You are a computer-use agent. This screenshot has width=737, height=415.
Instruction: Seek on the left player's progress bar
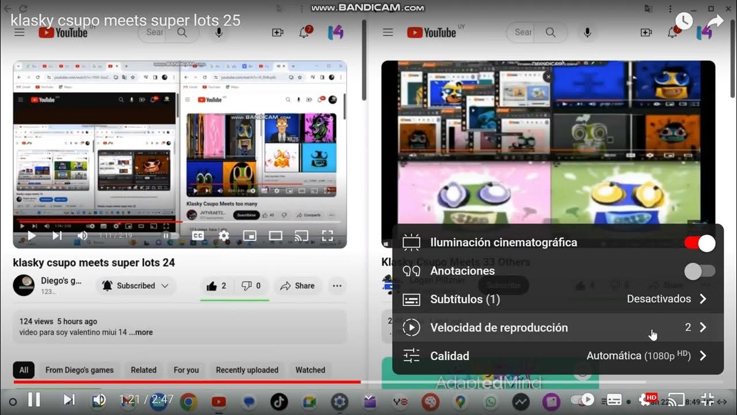(x=180, y=222)
